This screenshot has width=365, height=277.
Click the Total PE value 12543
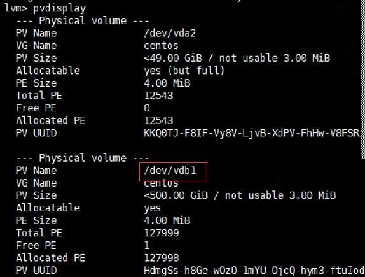pyautogui.click(x=158, y=96)
